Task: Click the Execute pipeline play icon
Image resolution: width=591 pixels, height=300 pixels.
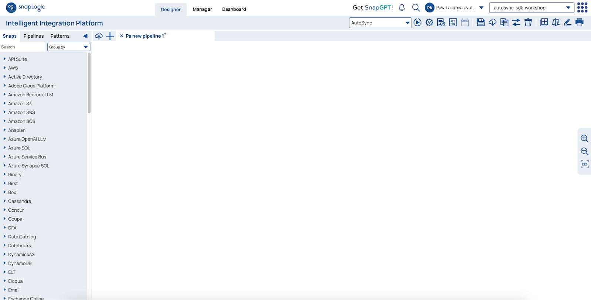Action: [417, 23]
